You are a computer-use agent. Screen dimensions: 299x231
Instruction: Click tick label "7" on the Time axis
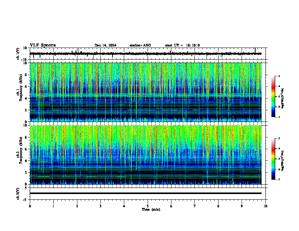195,206
